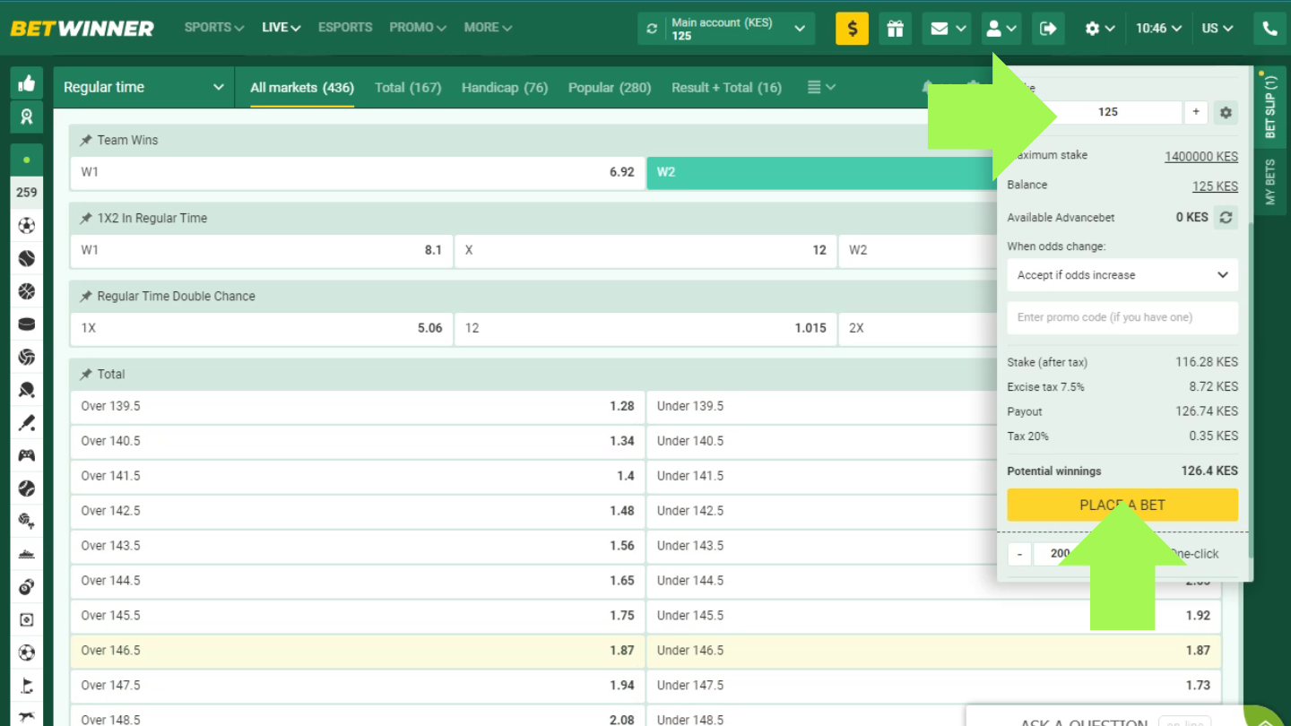Screen dimensions: 1291x726
Task: Click the yellow dollar deposit icon
Action: click(852, 29)
